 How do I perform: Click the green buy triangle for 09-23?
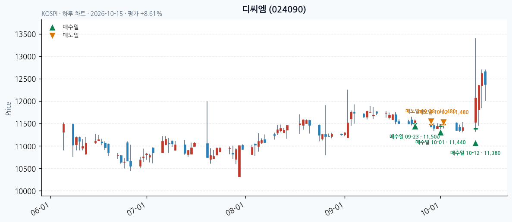click(x=415, y=126)
